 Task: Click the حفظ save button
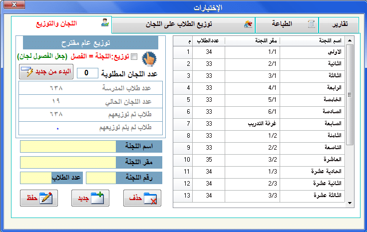point(39,198)
